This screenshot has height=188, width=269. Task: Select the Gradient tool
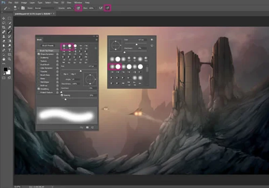9,41
